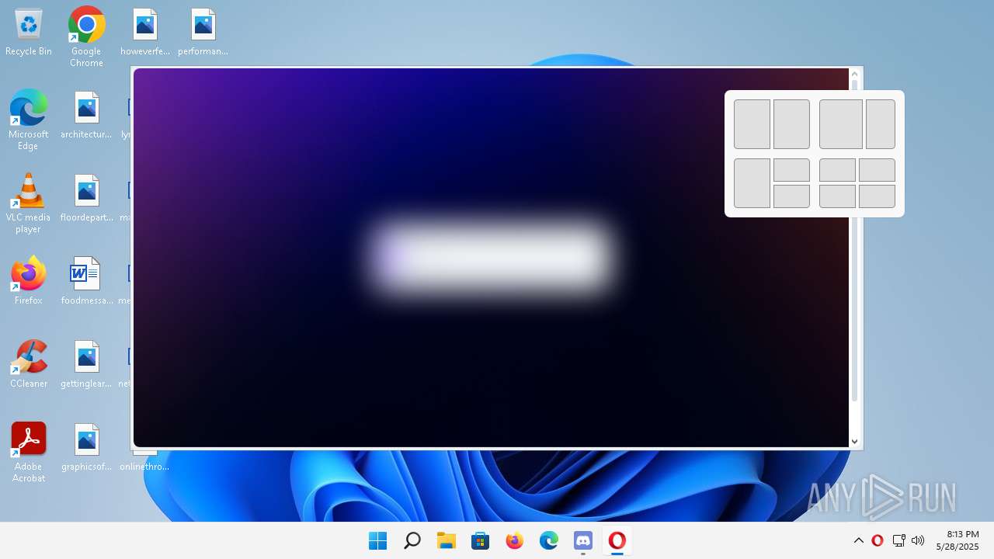Click the installer window scroll up arrow
This screenshot has width=994, height=559.
coord(854,75)
